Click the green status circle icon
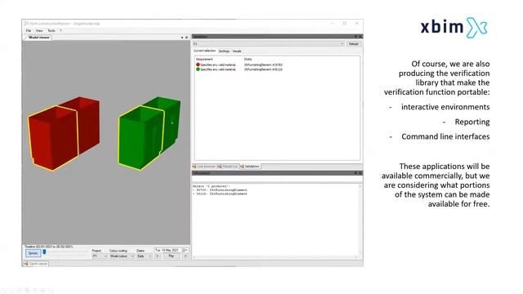Image resolution: width=523 pixels, height=294 pixels. pyautogui.click(x=198, y=69)
